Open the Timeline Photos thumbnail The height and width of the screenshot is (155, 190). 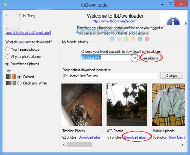pyautogui.click(x=81, y=104)
